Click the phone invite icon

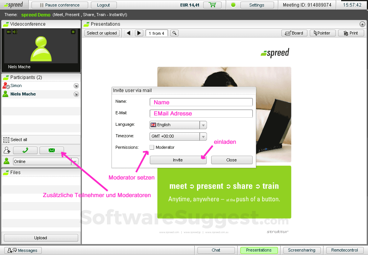(x=25, y=150)
